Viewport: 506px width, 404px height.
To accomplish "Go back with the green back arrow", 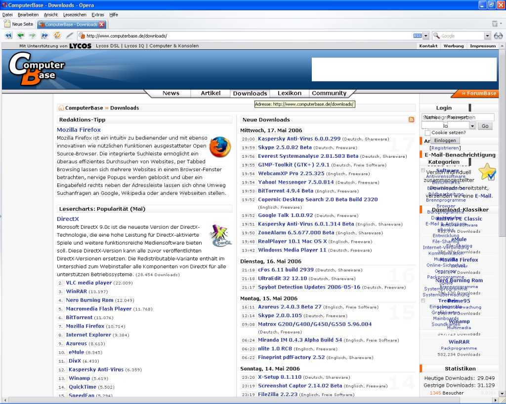I will click(x=20, y=36).
